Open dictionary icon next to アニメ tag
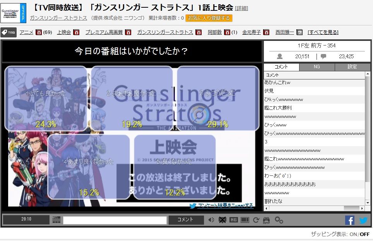The height and width of the screenshot is (241, 373). (x=39, y=32)
